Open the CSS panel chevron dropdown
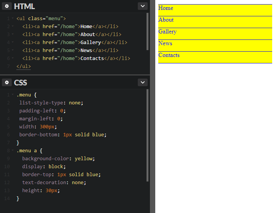Image resolution: width=279 pixels, height=213 pixels. coord(142,82)
